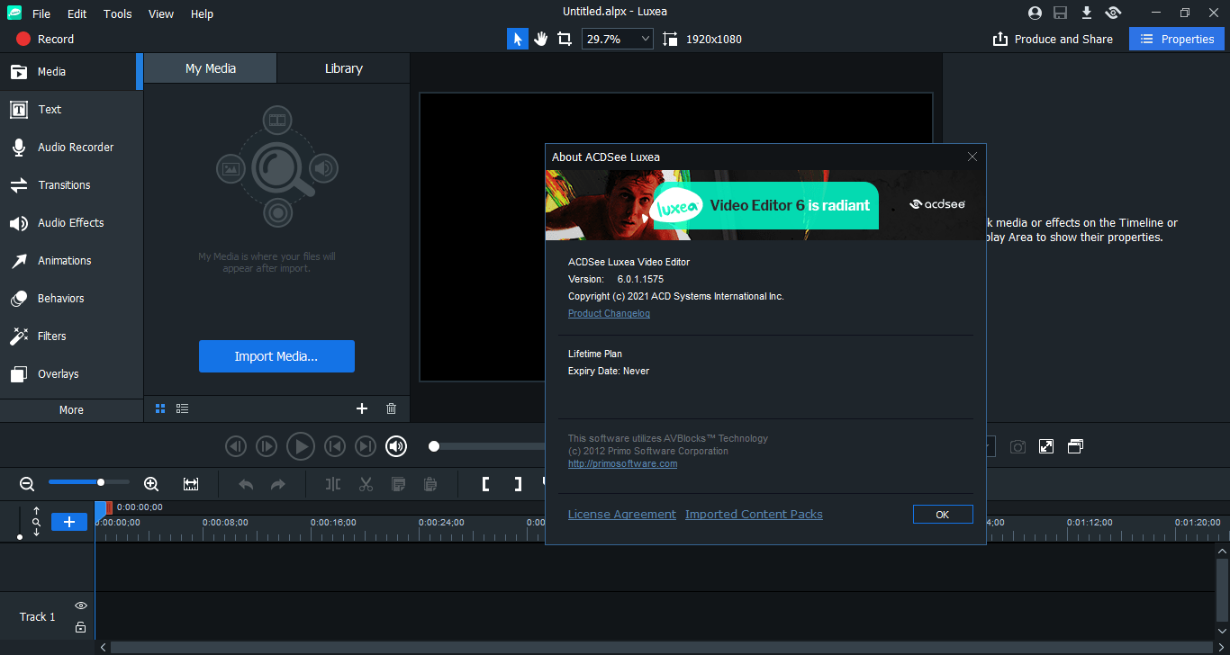Switch My Media to thumbnail view

pos(160,408)
